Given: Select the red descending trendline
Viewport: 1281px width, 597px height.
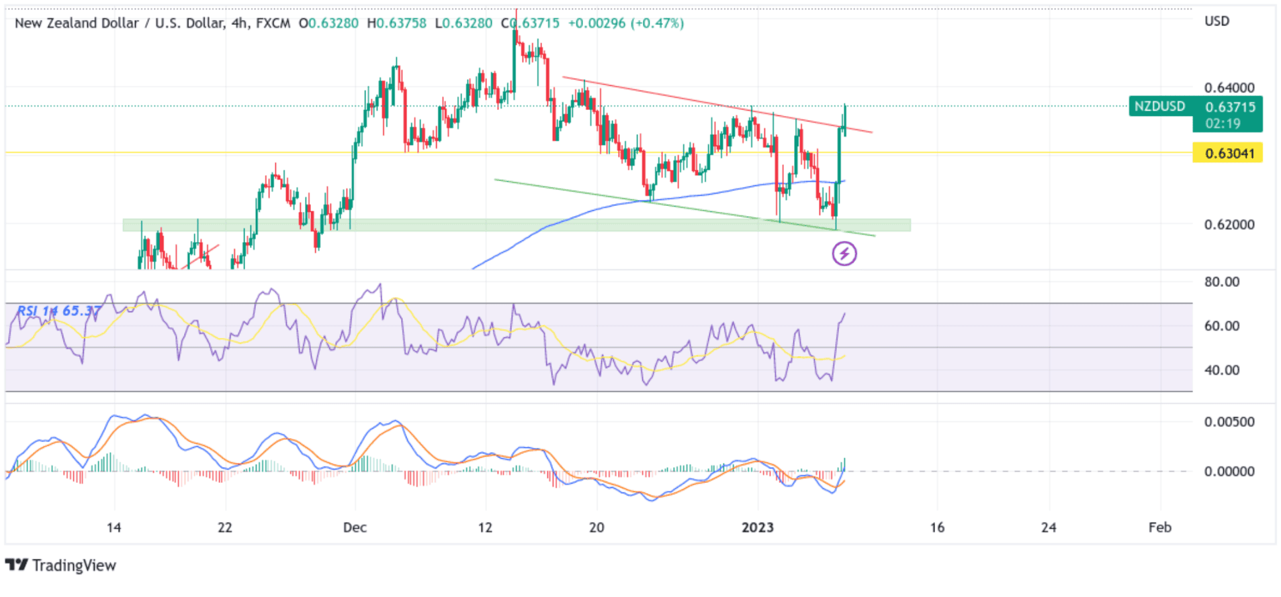Looking at the screenshot, I should pos(717,105).
